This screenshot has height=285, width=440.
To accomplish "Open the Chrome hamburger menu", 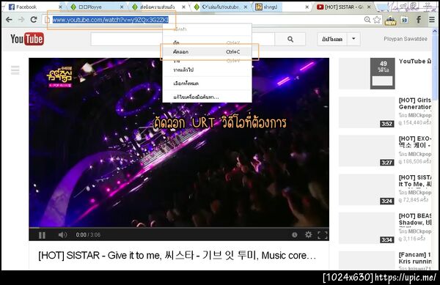I will pyautogui.click(x=432, y=19).
